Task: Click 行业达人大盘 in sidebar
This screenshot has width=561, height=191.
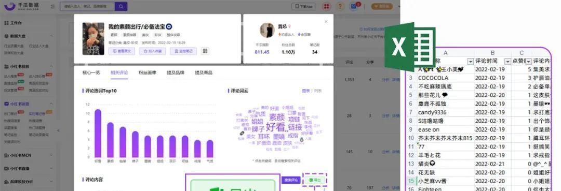Action: point(38,46)
